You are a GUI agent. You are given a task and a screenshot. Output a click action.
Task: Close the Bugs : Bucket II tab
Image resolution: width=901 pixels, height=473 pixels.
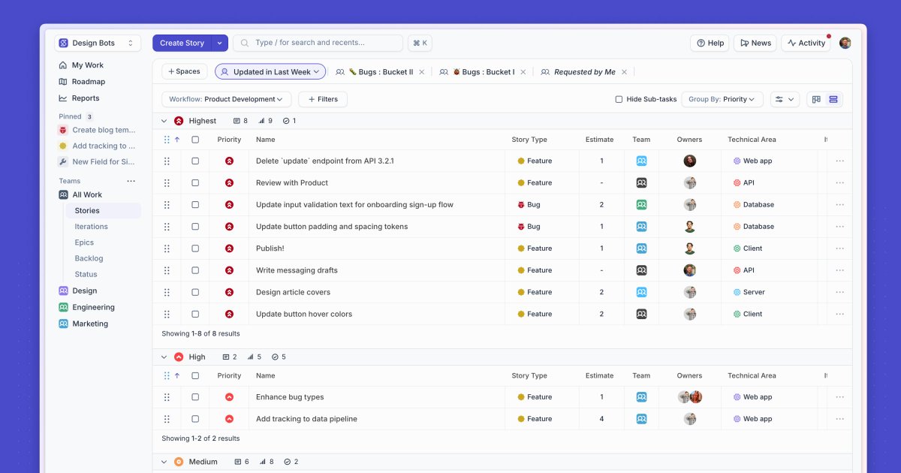click(x=421, y=72)
